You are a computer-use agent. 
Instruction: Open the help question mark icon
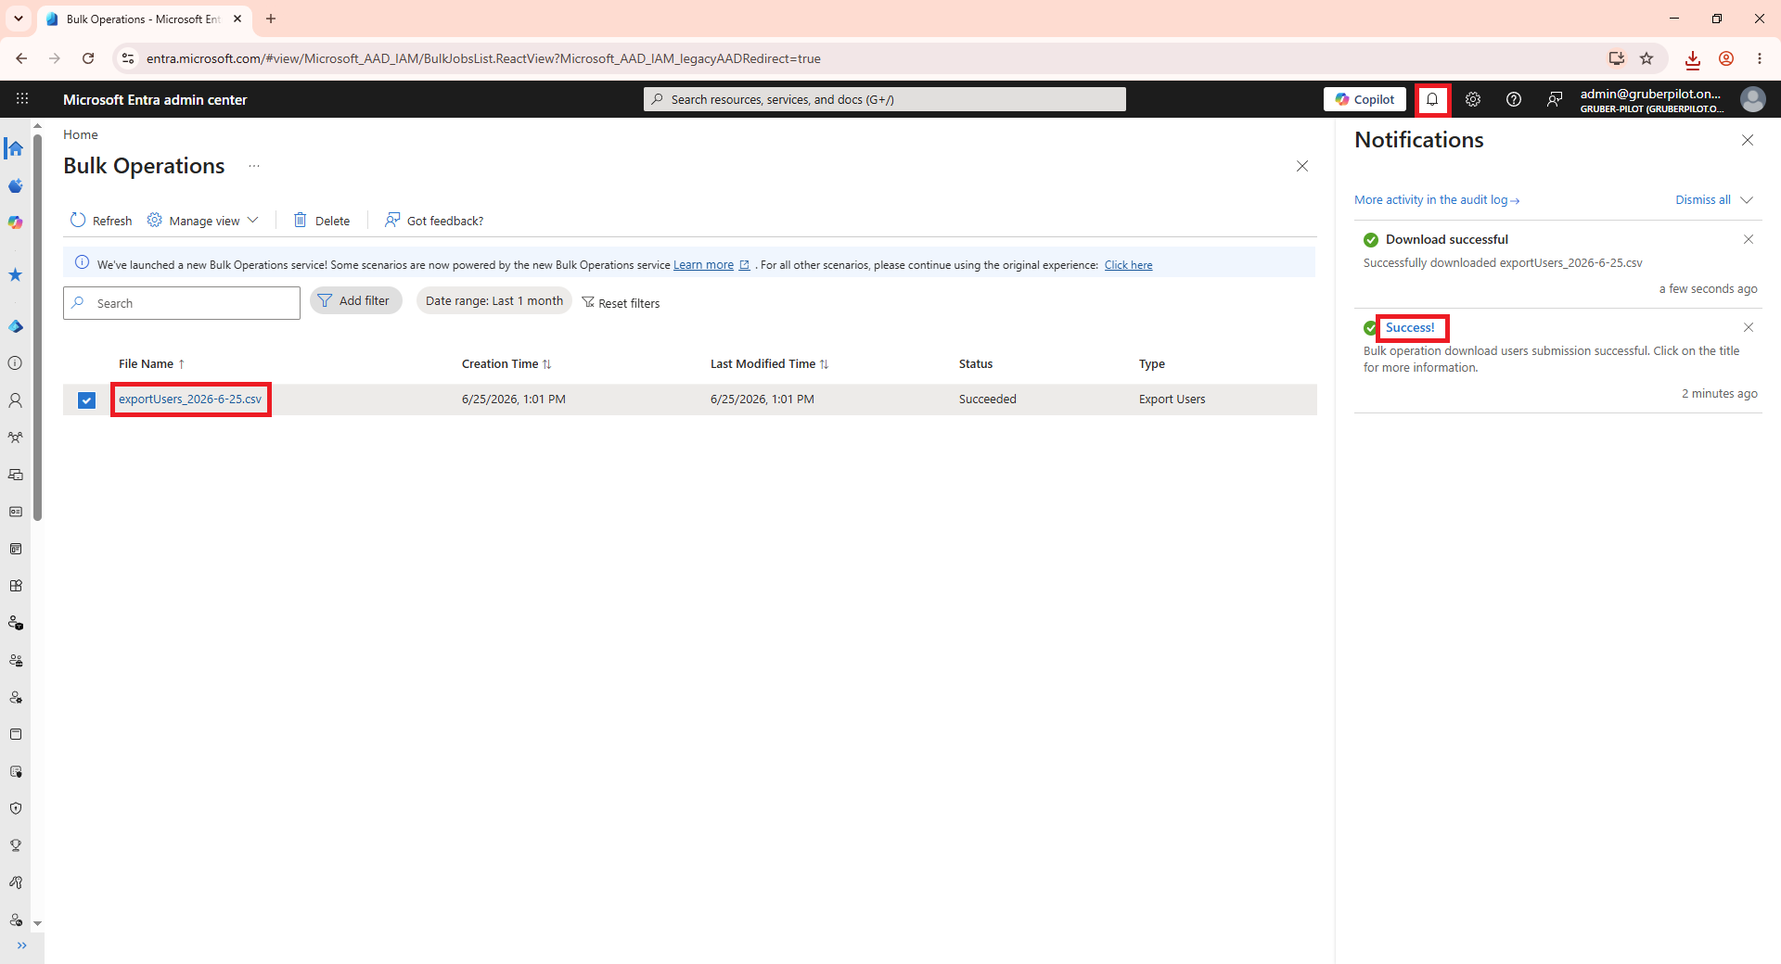click(1514, 99)
